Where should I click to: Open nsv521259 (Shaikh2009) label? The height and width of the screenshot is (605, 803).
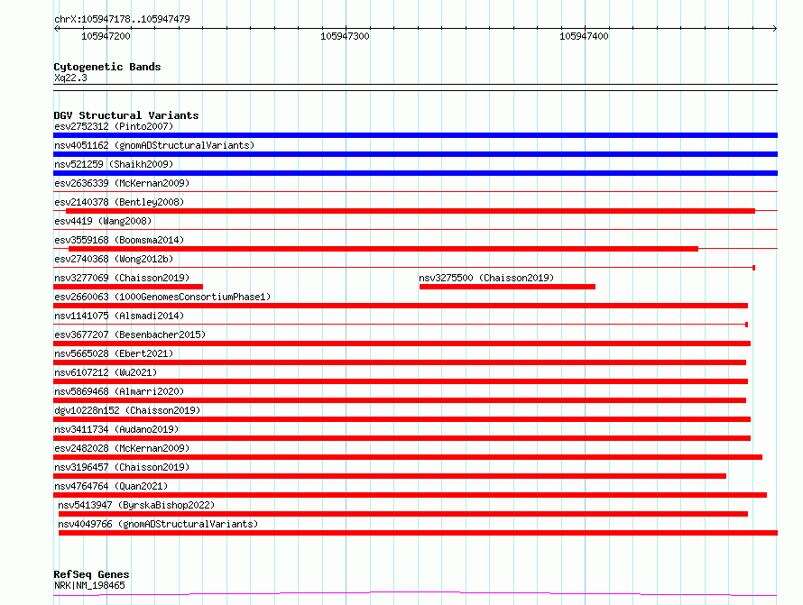pyautogui.click(x=114, y=164)
